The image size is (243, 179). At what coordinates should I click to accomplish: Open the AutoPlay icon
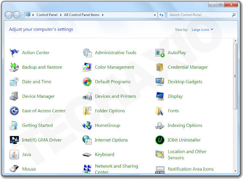click(x=160, y=53)
